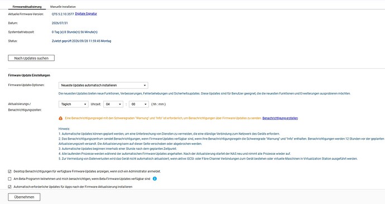Click the date value 2026/07/31

pos(60,23)
